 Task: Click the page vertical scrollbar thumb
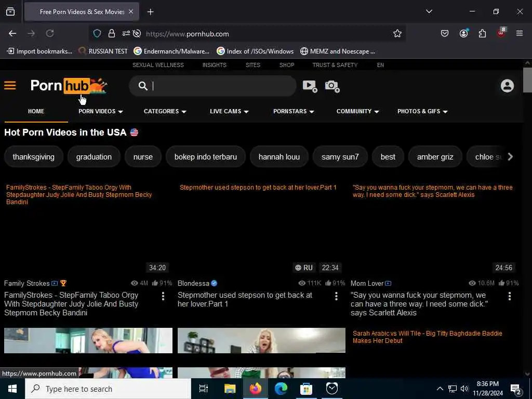point(527,80)
